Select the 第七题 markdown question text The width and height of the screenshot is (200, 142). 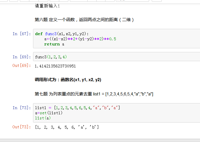pyautogui.click(x=94, y=94)
